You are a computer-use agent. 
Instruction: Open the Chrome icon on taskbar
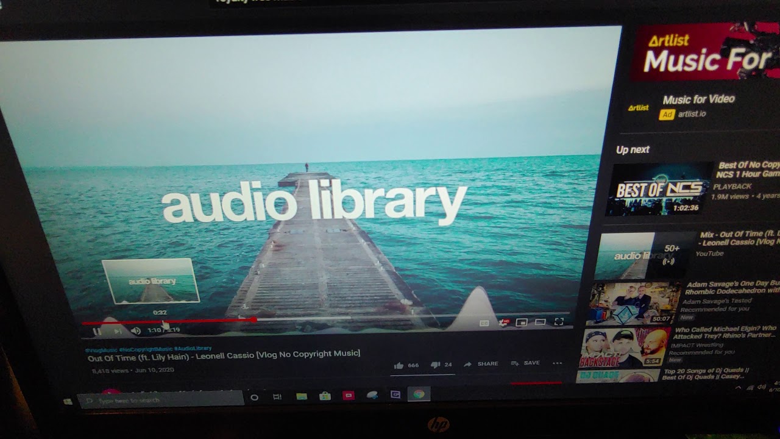[419, 394]
